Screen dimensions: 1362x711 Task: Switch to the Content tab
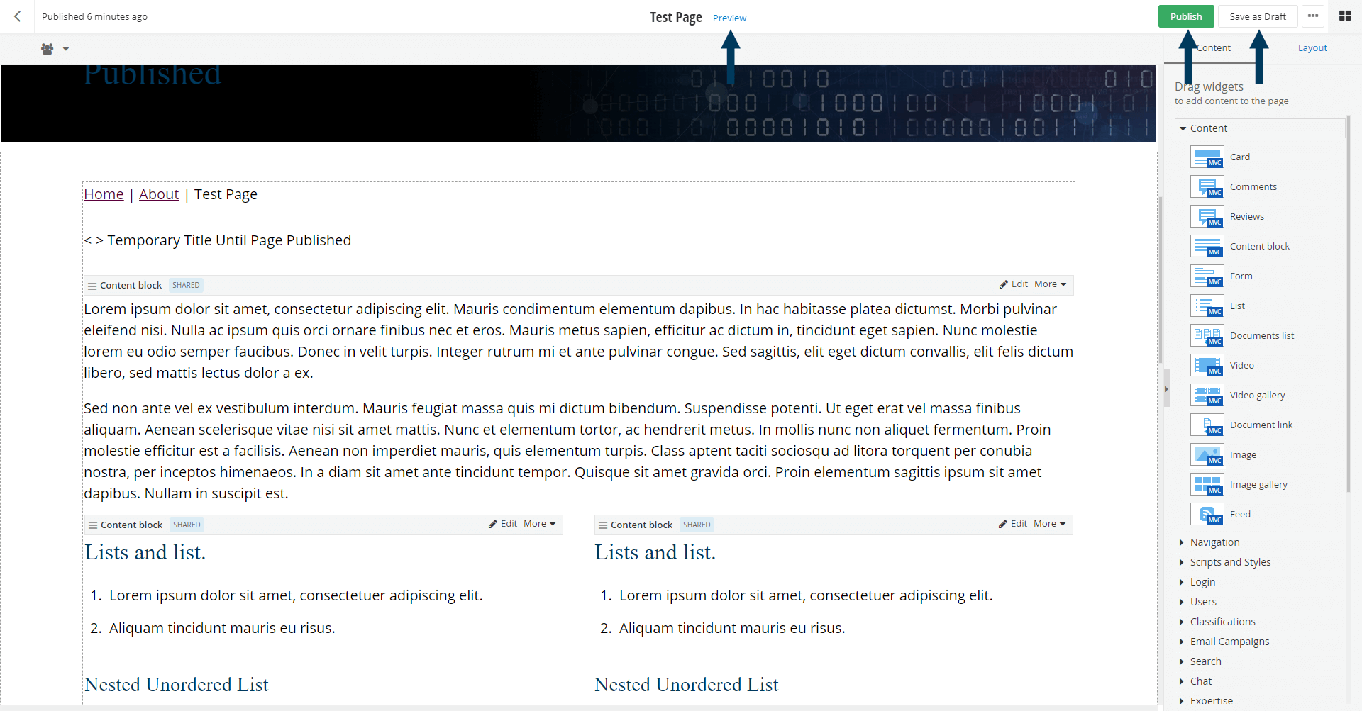[x=1213, y=47]
